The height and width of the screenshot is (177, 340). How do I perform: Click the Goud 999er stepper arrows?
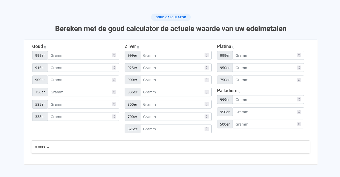click(x=114, y=55)
